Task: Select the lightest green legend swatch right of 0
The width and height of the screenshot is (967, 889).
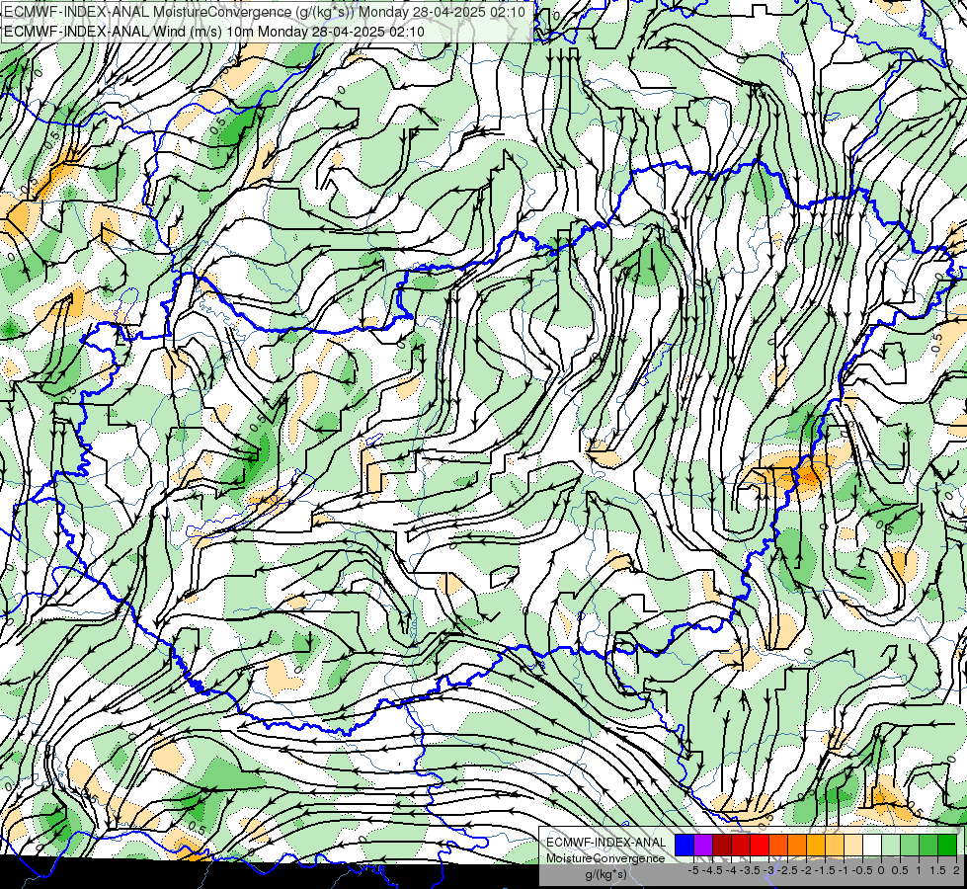Action: click(x=891, y=846)
